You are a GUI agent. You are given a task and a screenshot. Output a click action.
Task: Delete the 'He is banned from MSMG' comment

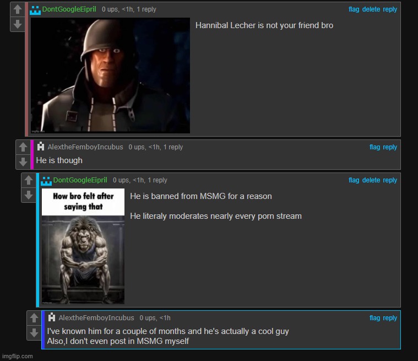[371, 180]
